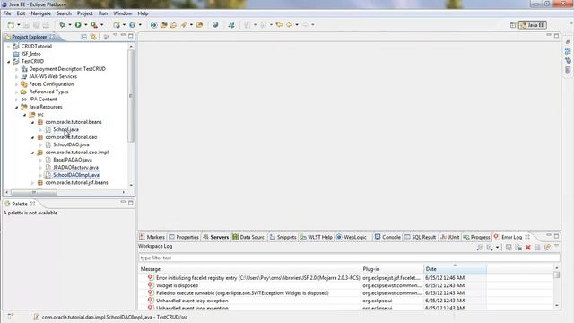574x323 pixels.
Task: Click the Palette view tab
Action: click(20, 204)
